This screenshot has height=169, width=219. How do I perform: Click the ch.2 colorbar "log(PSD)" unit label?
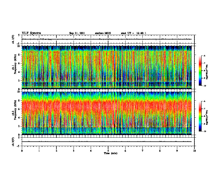click(207, 117)
